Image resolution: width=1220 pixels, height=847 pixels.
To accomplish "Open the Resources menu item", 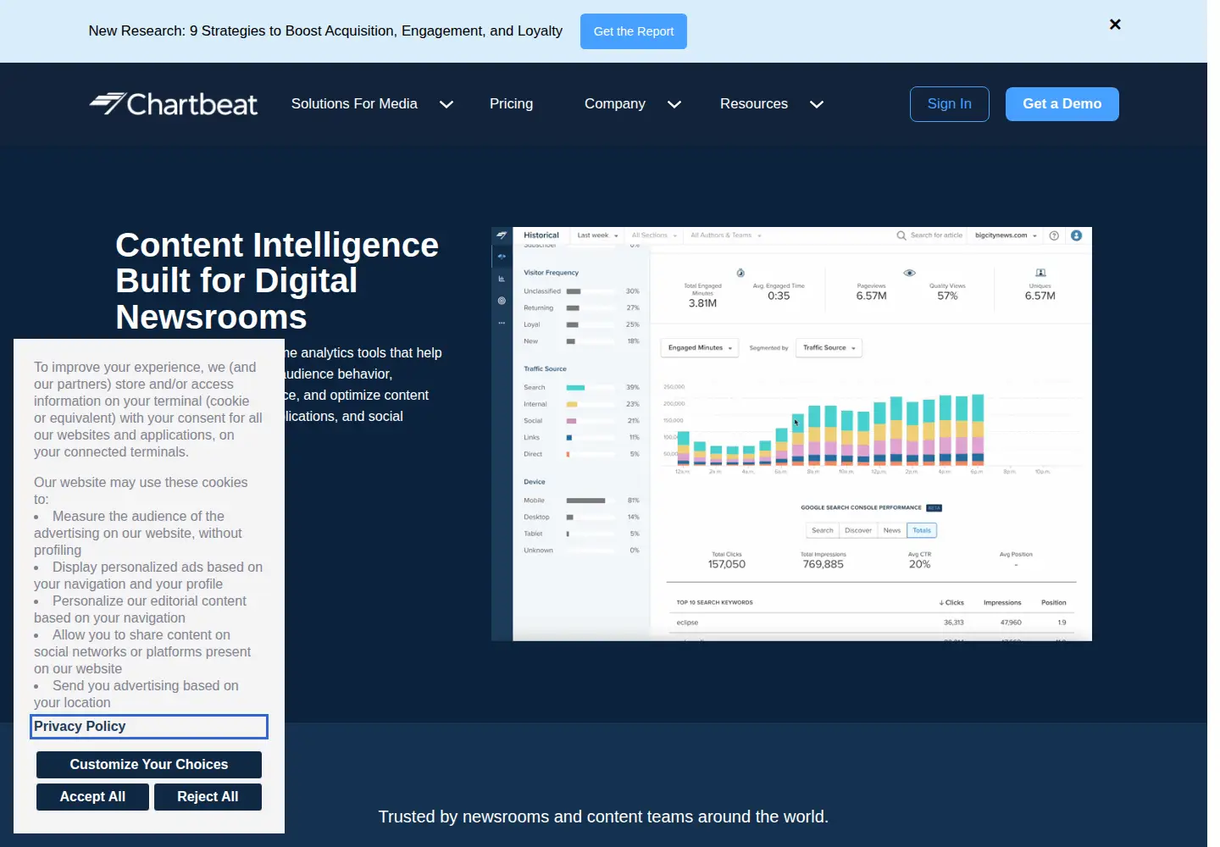I will coord(754,103).
